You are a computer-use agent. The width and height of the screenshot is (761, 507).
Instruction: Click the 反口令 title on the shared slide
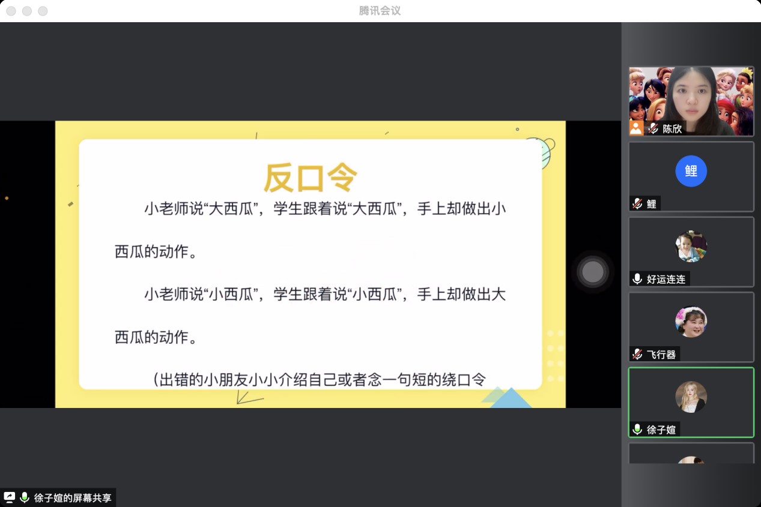(x=311, y=178)
